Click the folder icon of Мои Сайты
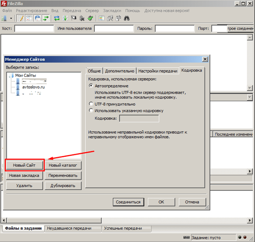This screenshot has width=255, height=242. point(11,75)
